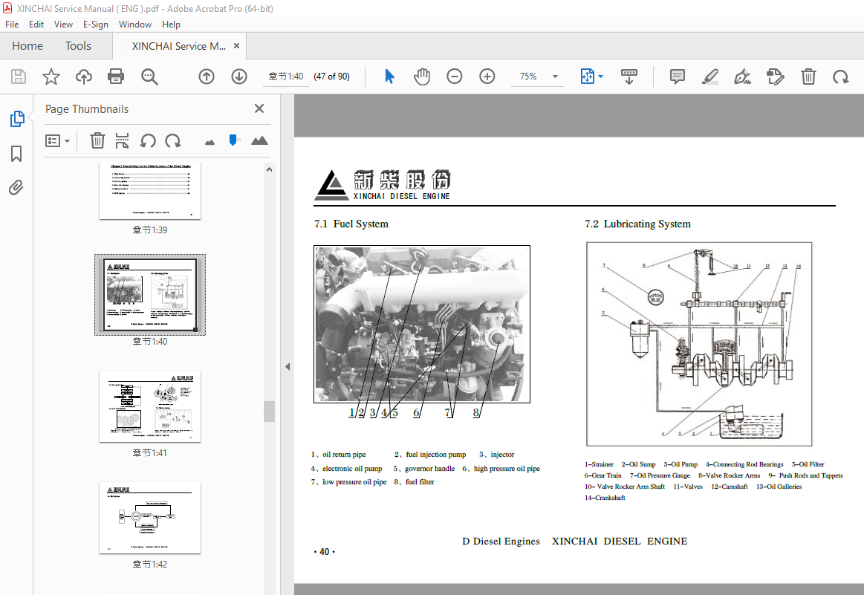The width and height of the screenshot is (864, 595).
Task: Click insert pages icon in thumbnails panel
Action: (122, 140)
